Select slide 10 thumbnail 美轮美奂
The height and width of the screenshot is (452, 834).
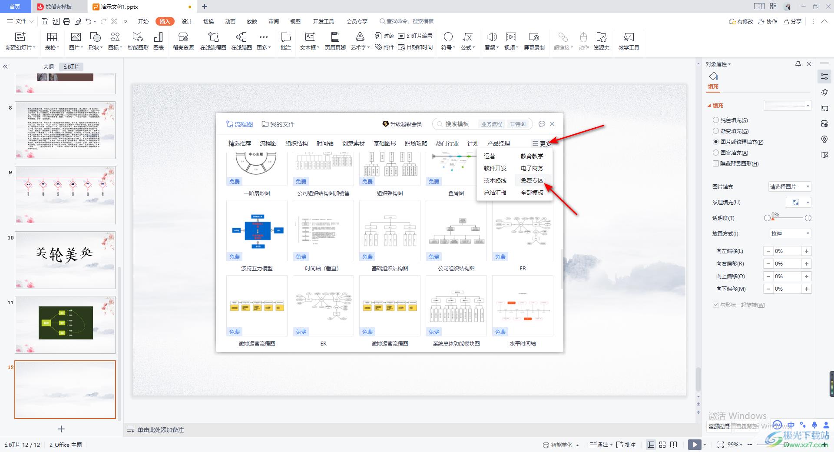(x=65, y=260)
